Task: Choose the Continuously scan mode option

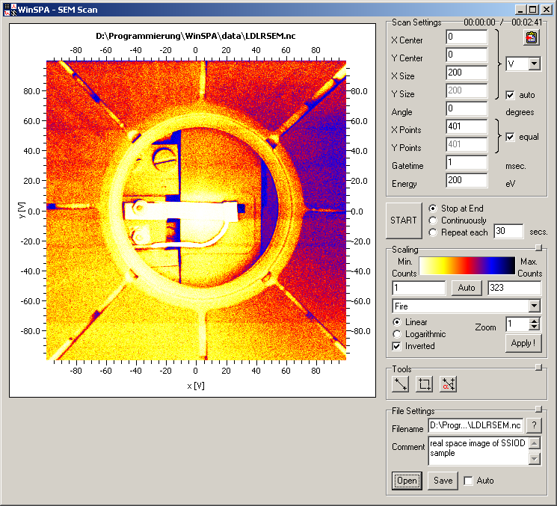Action: click(433, 220)
